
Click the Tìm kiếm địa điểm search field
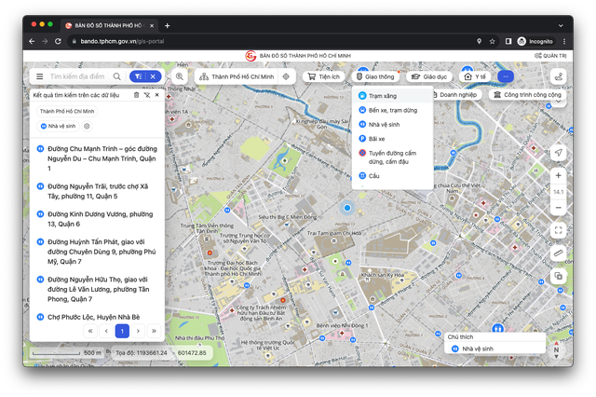coord(77,76)
